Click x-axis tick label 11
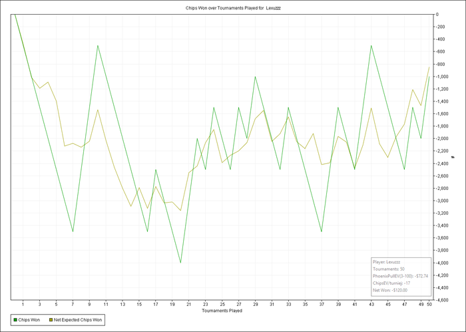 pyautogui.click(x=106, y=305)
